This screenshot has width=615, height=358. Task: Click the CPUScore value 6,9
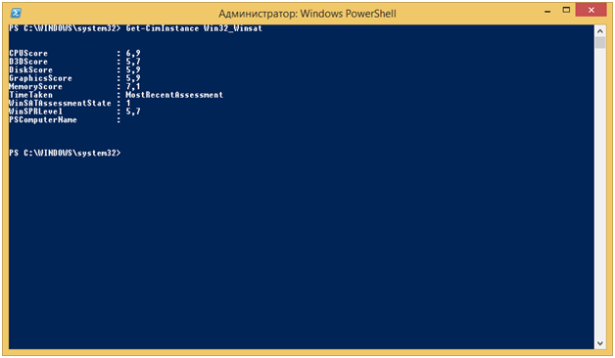133,53
